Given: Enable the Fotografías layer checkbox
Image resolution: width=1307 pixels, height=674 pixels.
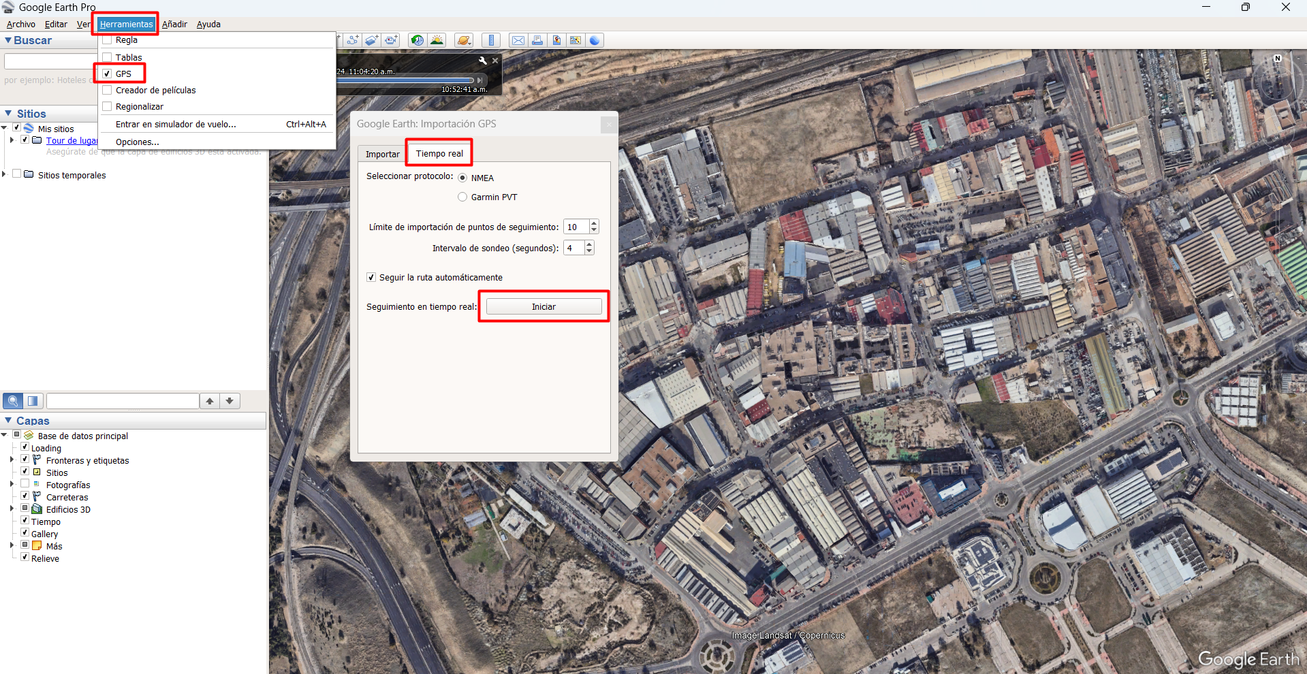Looking at the screenshot, I should coord(25,485).
